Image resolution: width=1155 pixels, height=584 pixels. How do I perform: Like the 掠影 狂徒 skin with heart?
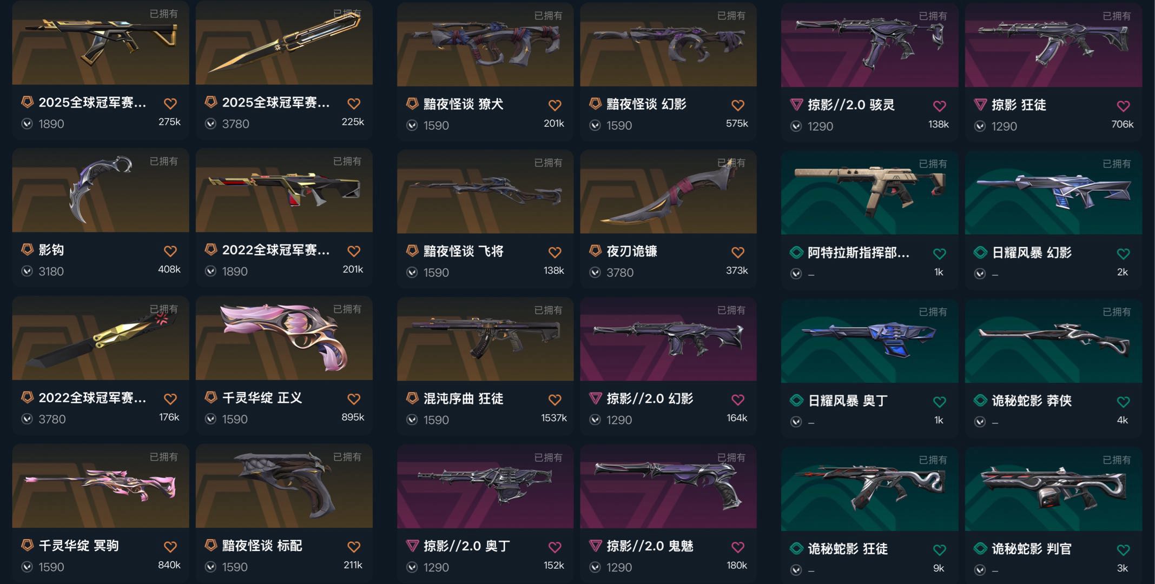point(1123,106)
